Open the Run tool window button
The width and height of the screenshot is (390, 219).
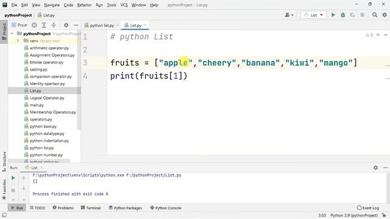(x=17, y=208)
